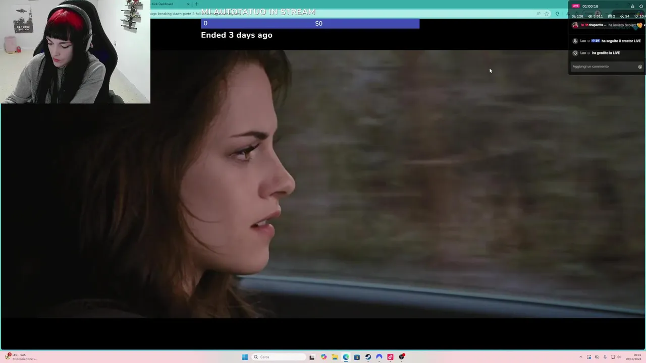The width and height of the screenshot is (646, 363).
Task: Launch the Copilot taskbar icon
Action: tap(324, 357)
